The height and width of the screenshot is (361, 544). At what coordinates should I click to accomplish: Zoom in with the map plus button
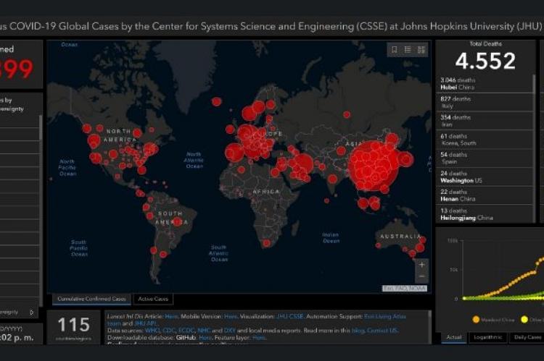tap(422, 265)
